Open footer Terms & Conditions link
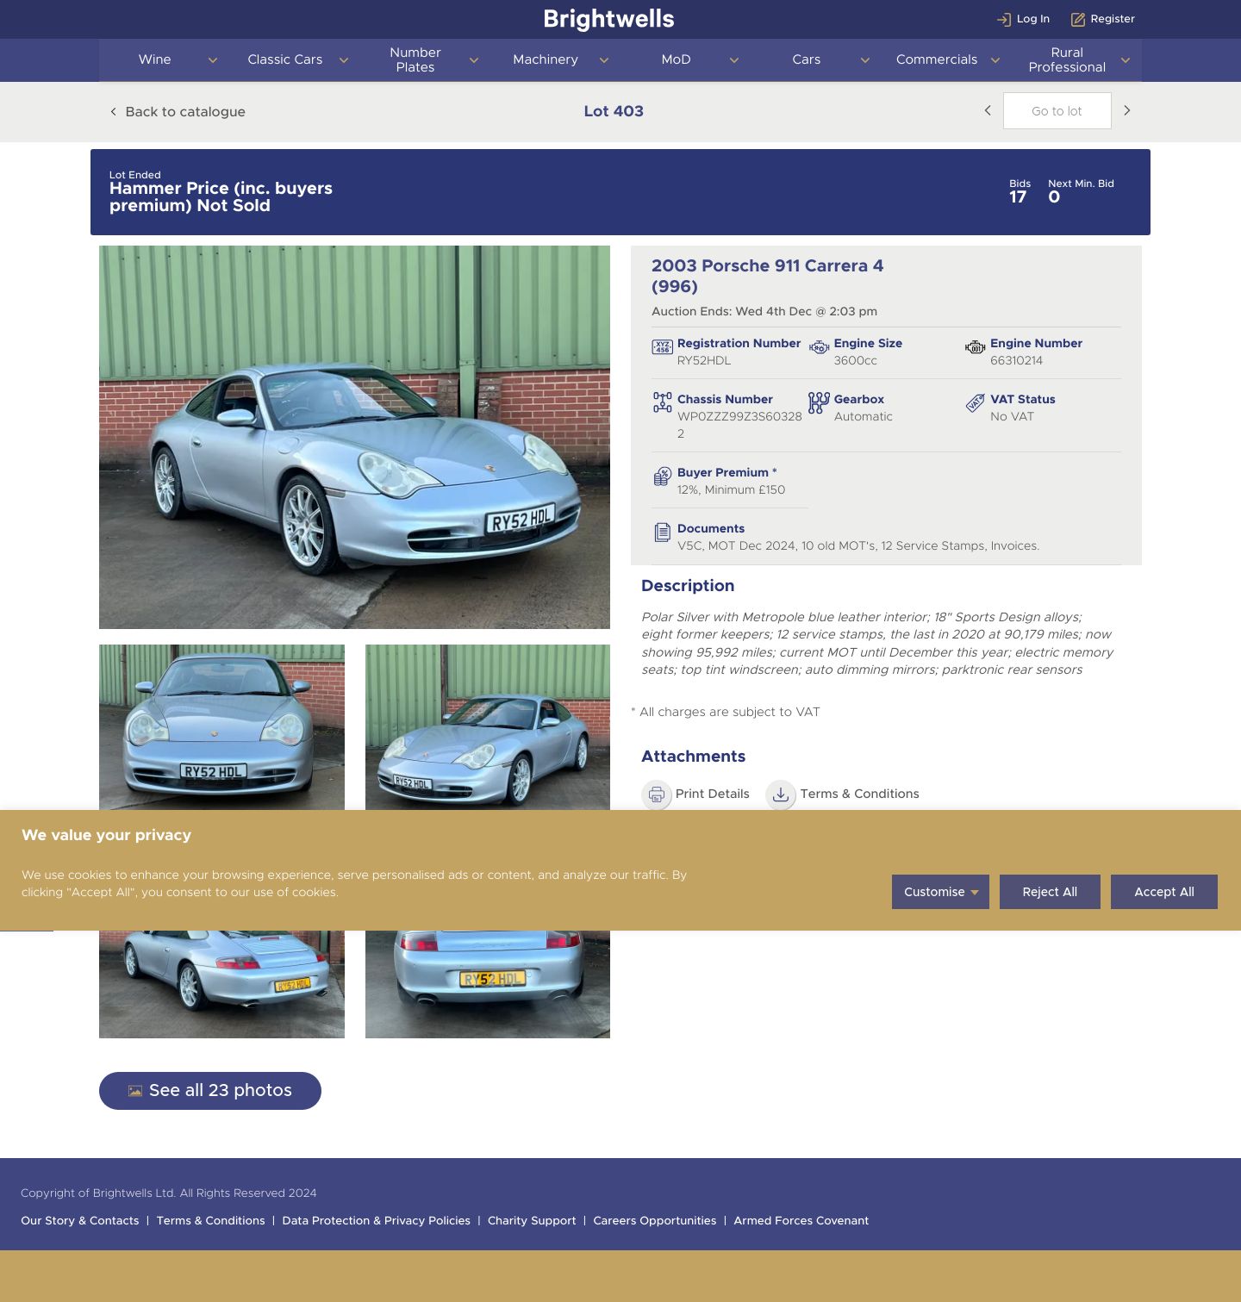This screenshot has height=1302, width=1241. [x=211, y=1221]
